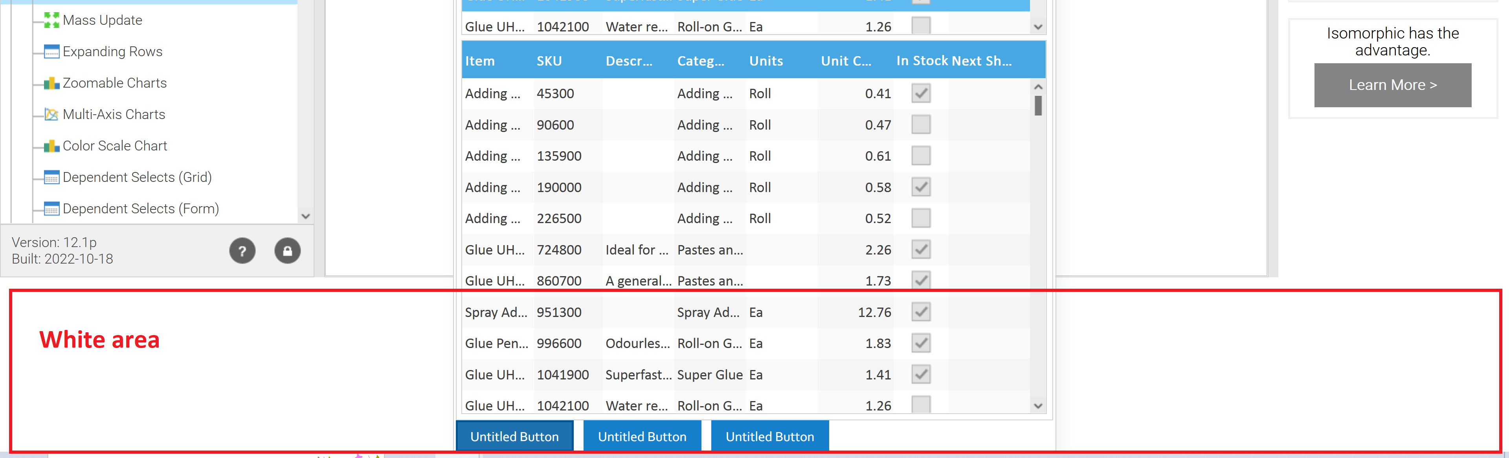The width and height of the screenshot is (1509, 458).
Task: Click the Dependent Selects (Grid) icon
Action: [51, 178]
